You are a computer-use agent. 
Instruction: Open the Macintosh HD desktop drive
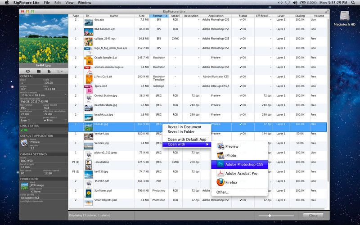[x=344, y=18]
